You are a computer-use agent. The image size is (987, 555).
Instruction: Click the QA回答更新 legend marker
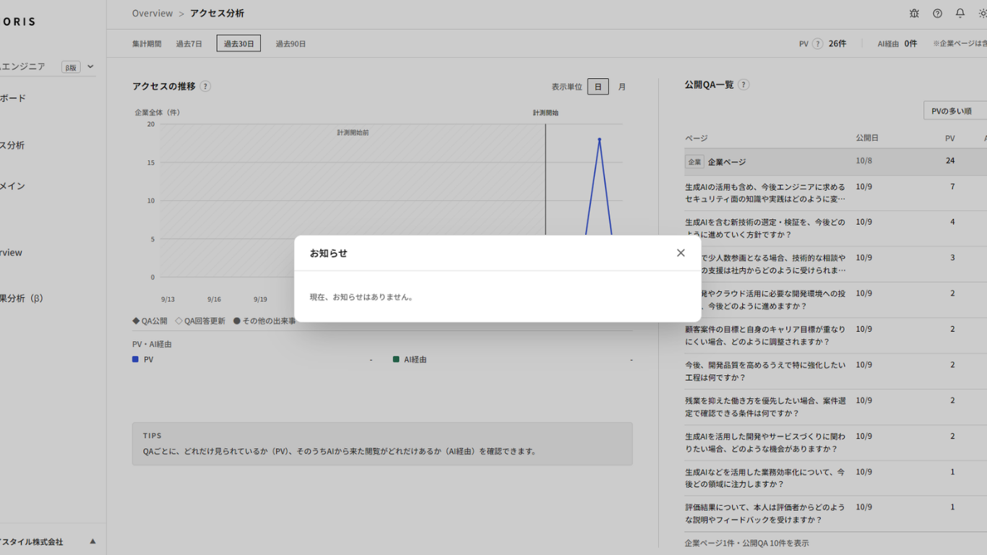point(178,321)
